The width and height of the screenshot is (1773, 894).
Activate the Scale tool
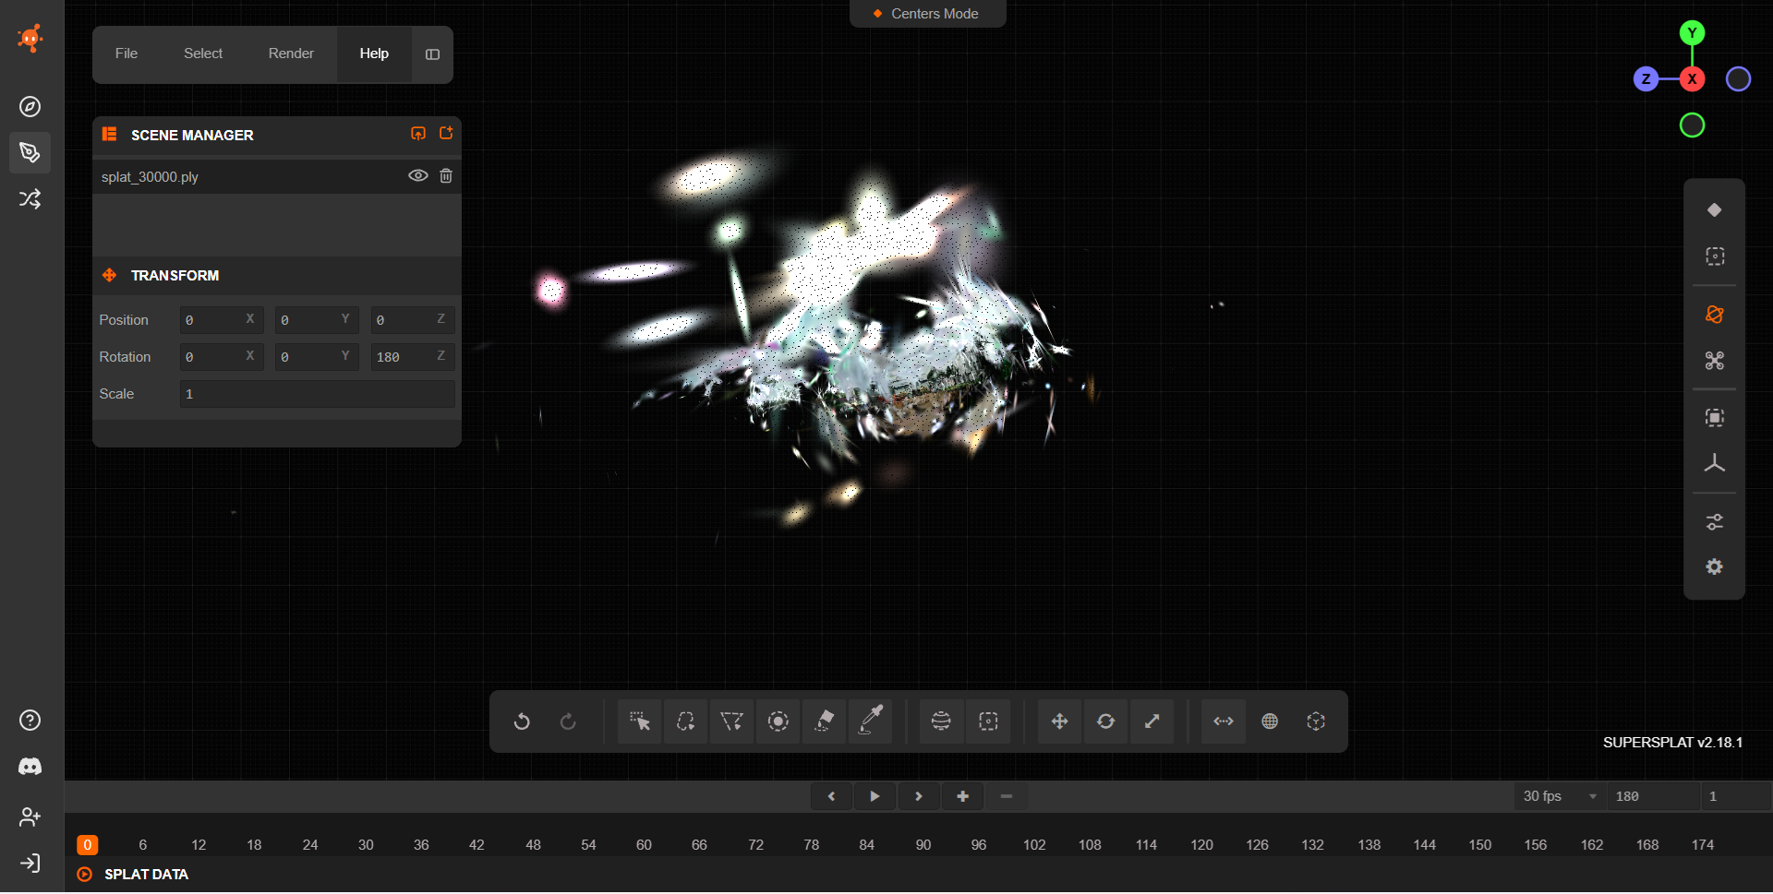tap(1152, 721)
